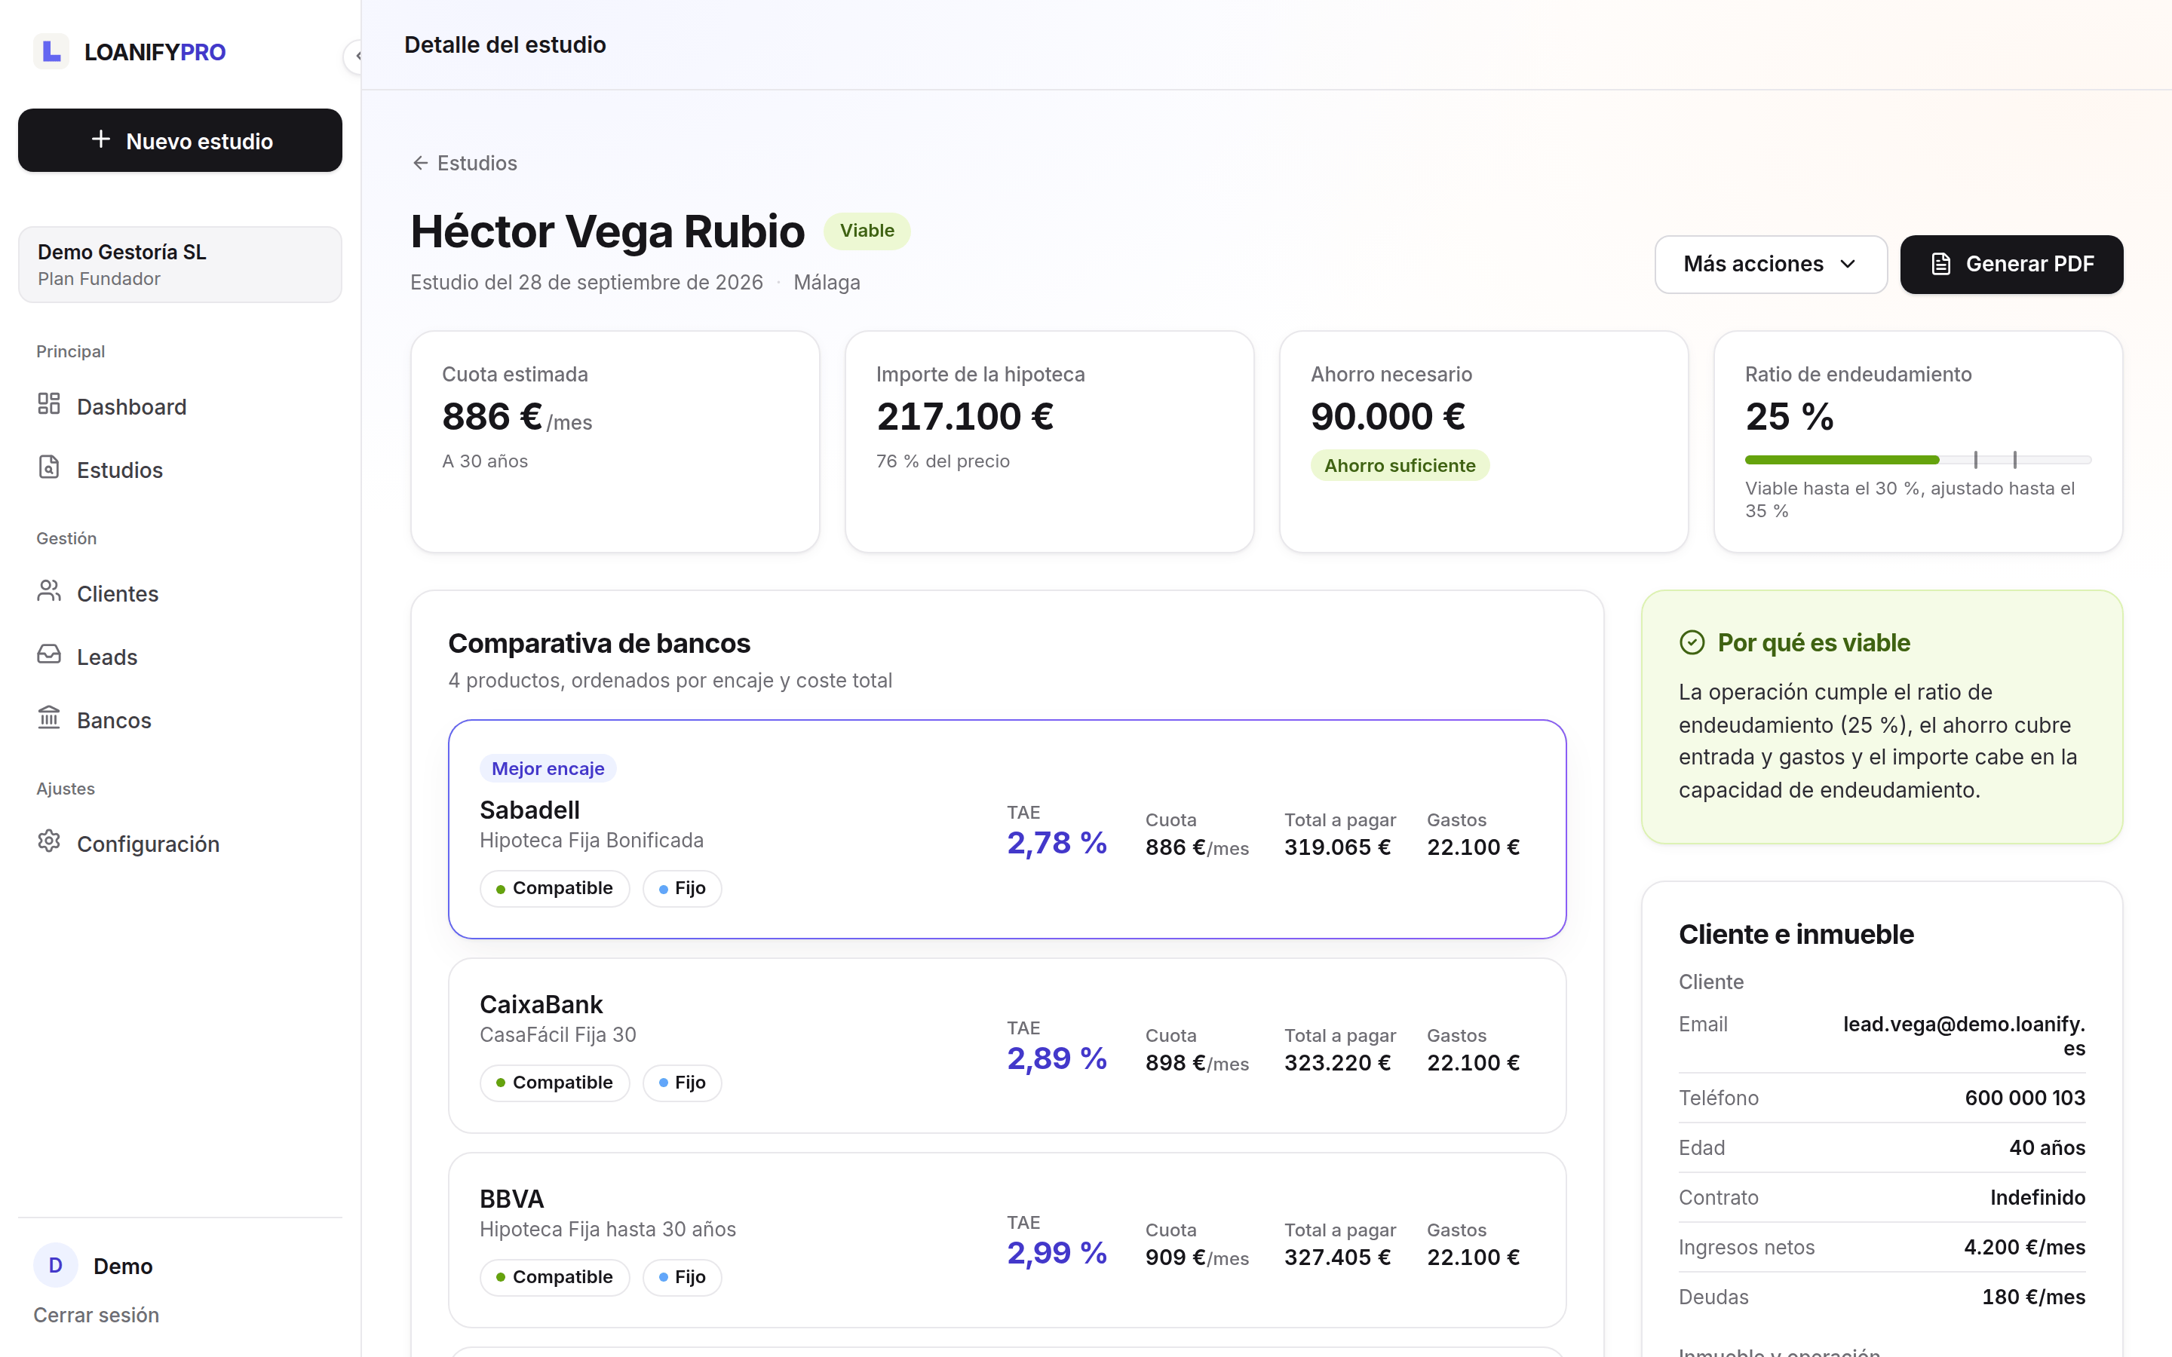Click the Ingresos netos 4.200 €/mes value

(2024, 1247)
